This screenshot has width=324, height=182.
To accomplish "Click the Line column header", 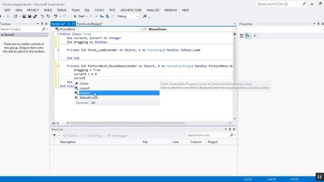I will [x=180, y=142].
